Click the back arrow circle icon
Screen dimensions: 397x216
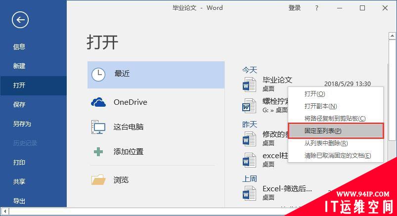tap(20, 20)
